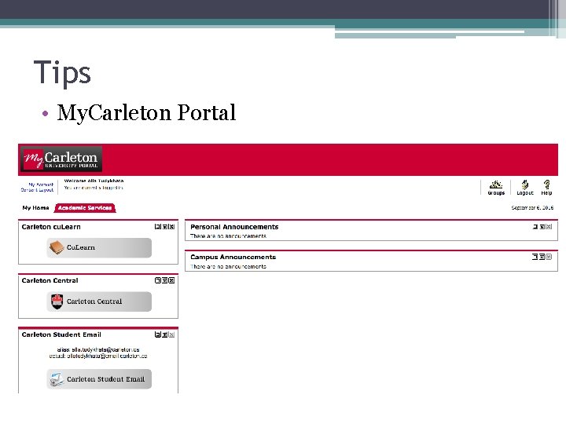Click the actual email address line
The image size is (566, 424).
point(98,356)
